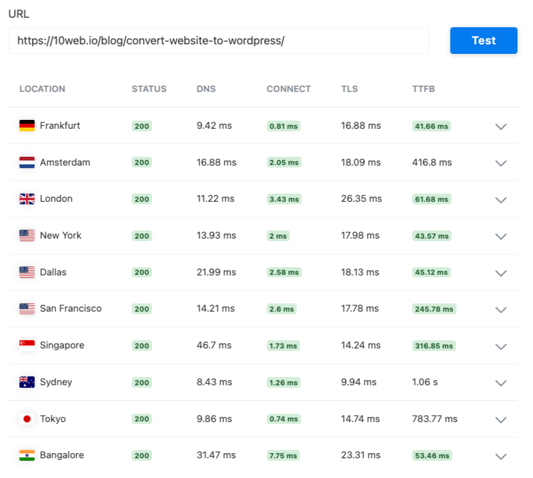This screenshot has width=533, height=478.
Task: Click the 316.85 ms TTFB badge for Singapore
Action: pyautogui.click(x=434, y=346)
